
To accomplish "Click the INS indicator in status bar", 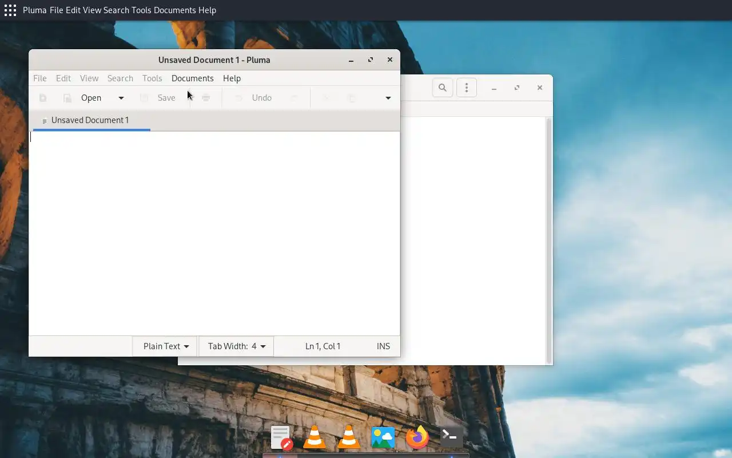I will (383, 346).
